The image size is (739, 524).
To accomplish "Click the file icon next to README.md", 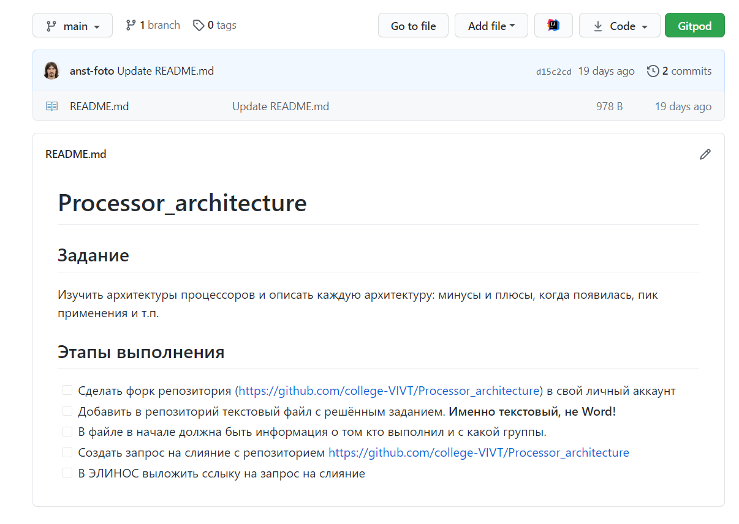I will click(52, 105).
